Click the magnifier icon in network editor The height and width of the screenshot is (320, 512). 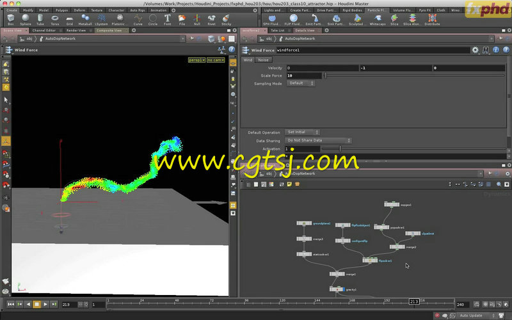pos(499,184)
